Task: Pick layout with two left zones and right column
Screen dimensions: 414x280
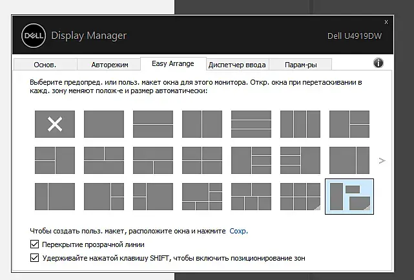Action: (55, 160)
